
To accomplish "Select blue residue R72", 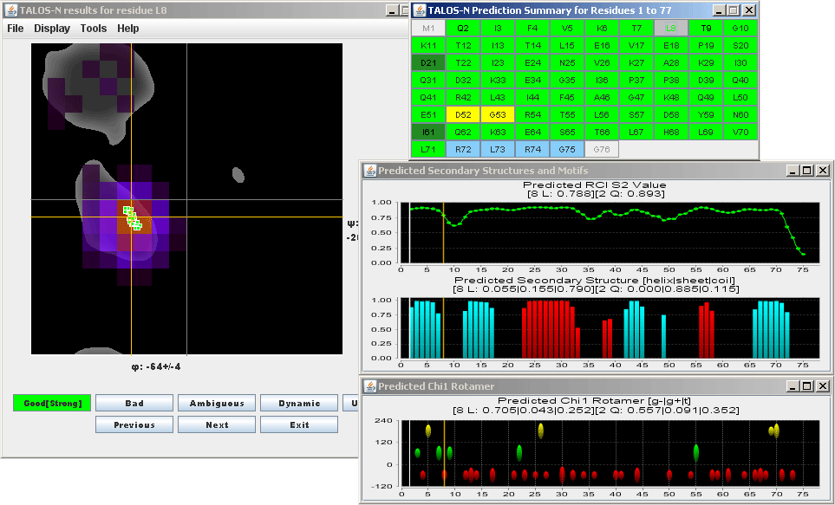I will (x=463, y=150).
